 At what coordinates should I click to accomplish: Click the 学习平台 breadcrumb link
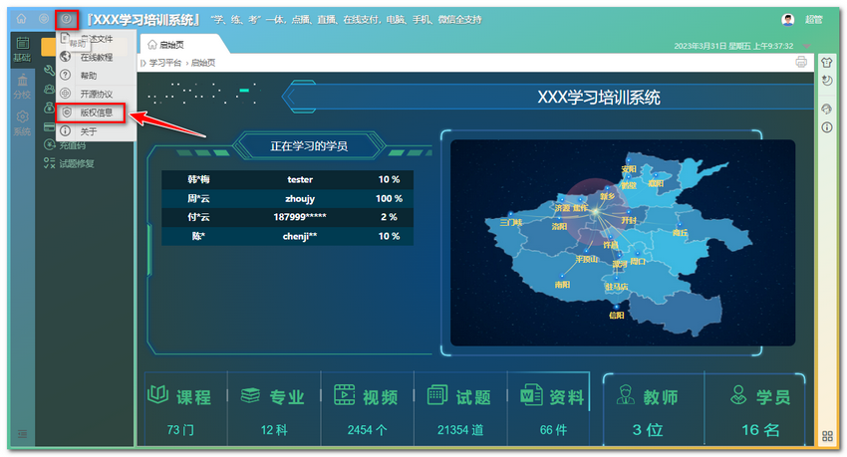point(165,62)
